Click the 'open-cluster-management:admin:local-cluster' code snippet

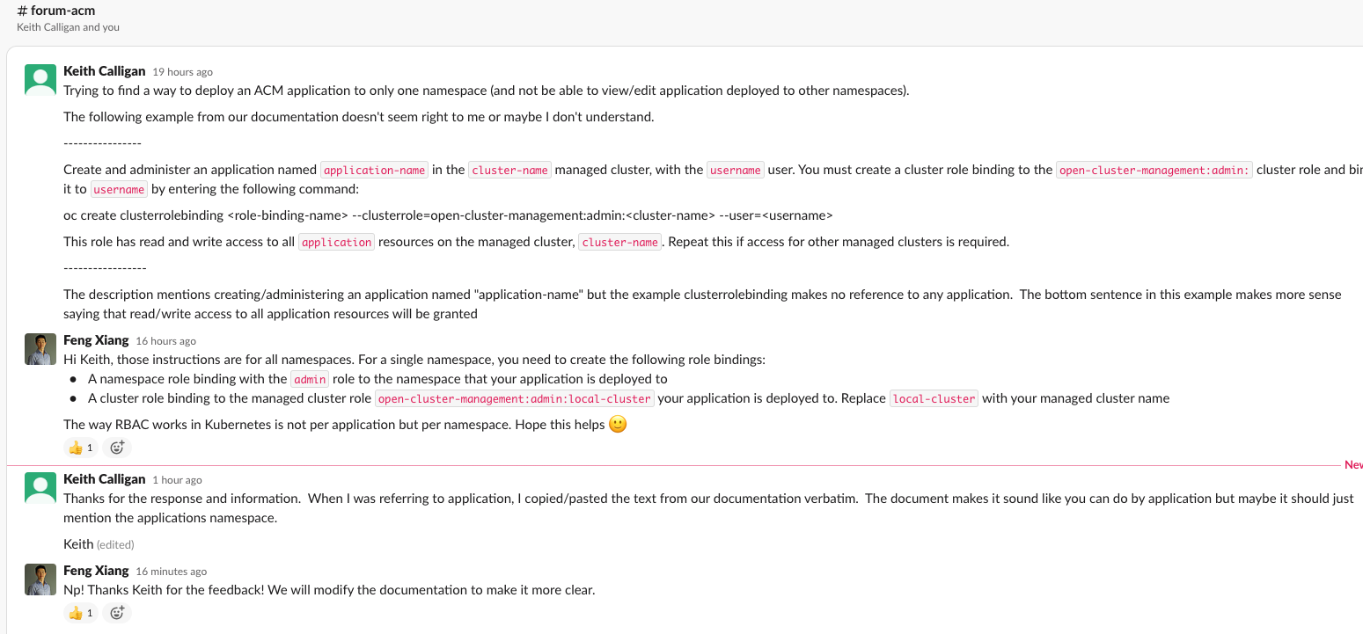coord(515,399)
